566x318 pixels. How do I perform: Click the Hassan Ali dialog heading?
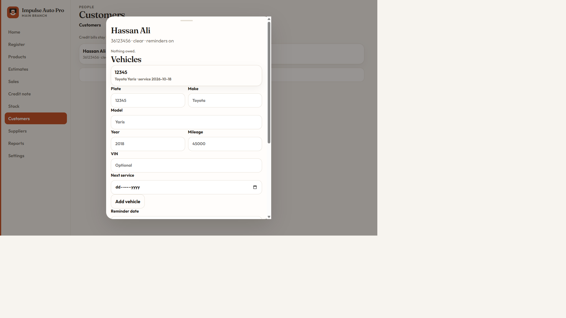[131, 30]
